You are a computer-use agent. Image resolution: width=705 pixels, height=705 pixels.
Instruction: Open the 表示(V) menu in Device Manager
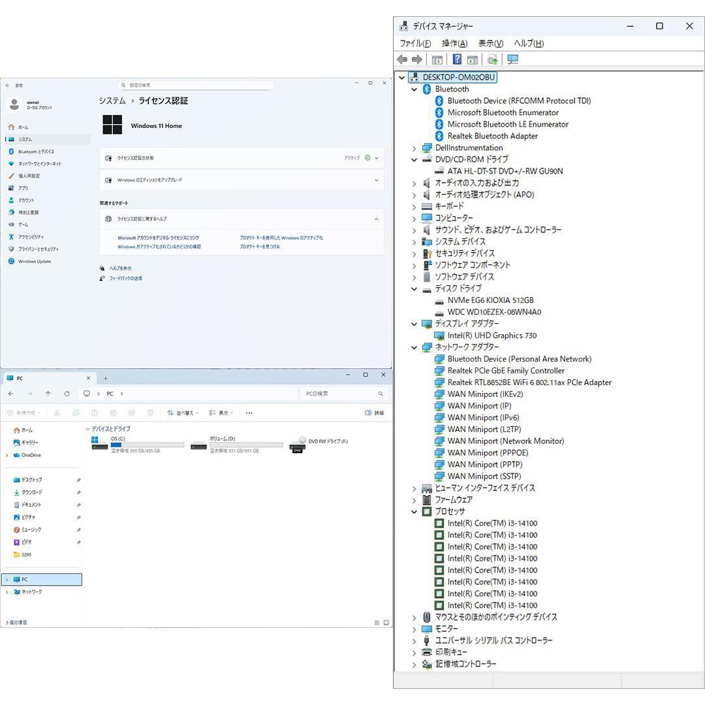point(490,43)
